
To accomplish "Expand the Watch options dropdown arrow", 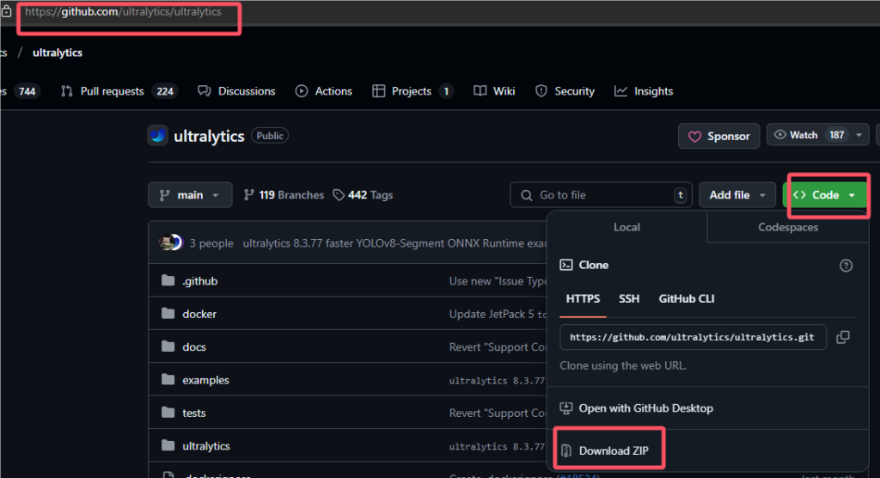I will [859, 135].
